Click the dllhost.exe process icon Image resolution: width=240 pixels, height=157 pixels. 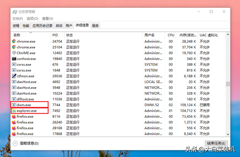[x=14, y=99]
